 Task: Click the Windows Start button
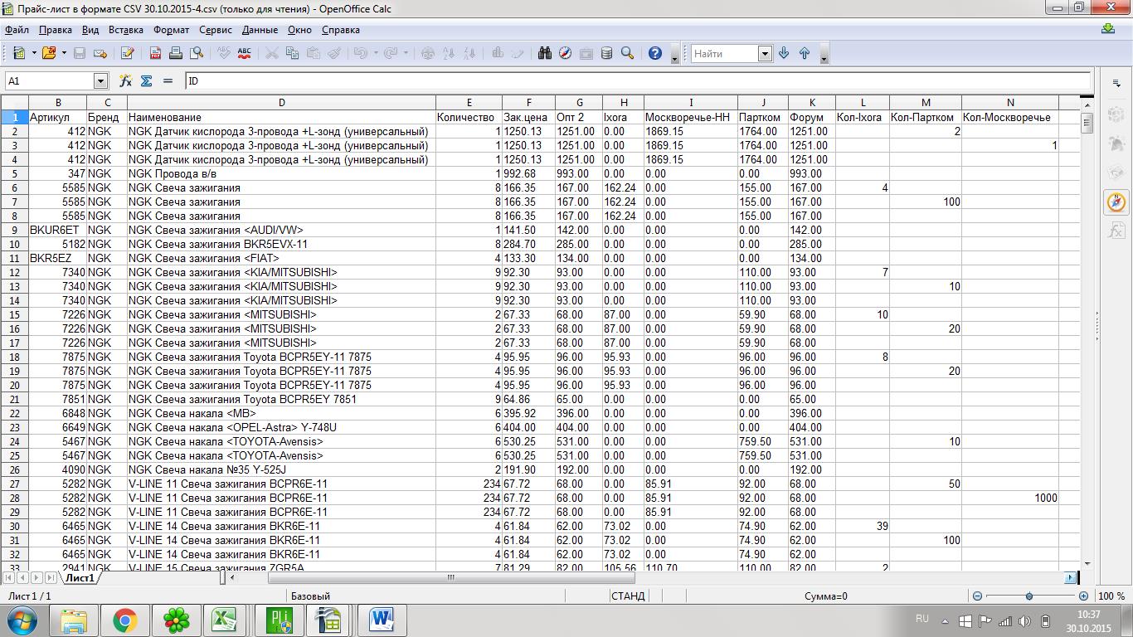[22, 620]
